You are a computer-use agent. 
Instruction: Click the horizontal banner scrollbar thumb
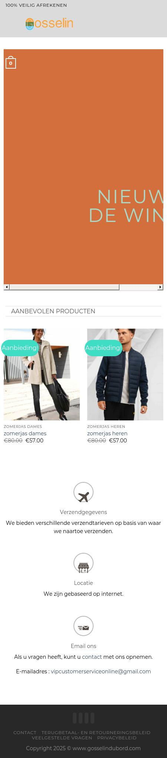(x=64, y=287)
